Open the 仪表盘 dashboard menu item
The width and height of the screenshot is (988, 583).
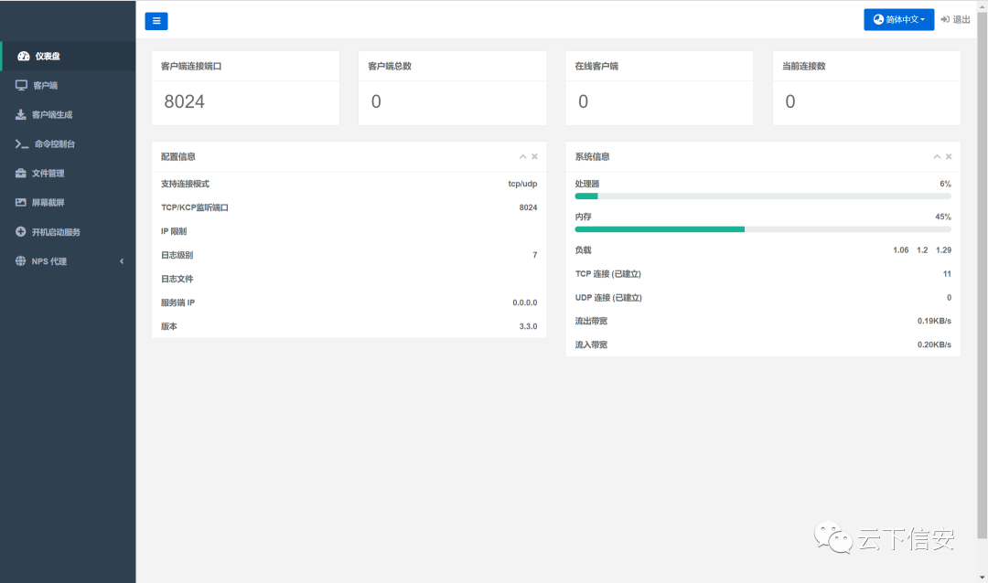68,56
